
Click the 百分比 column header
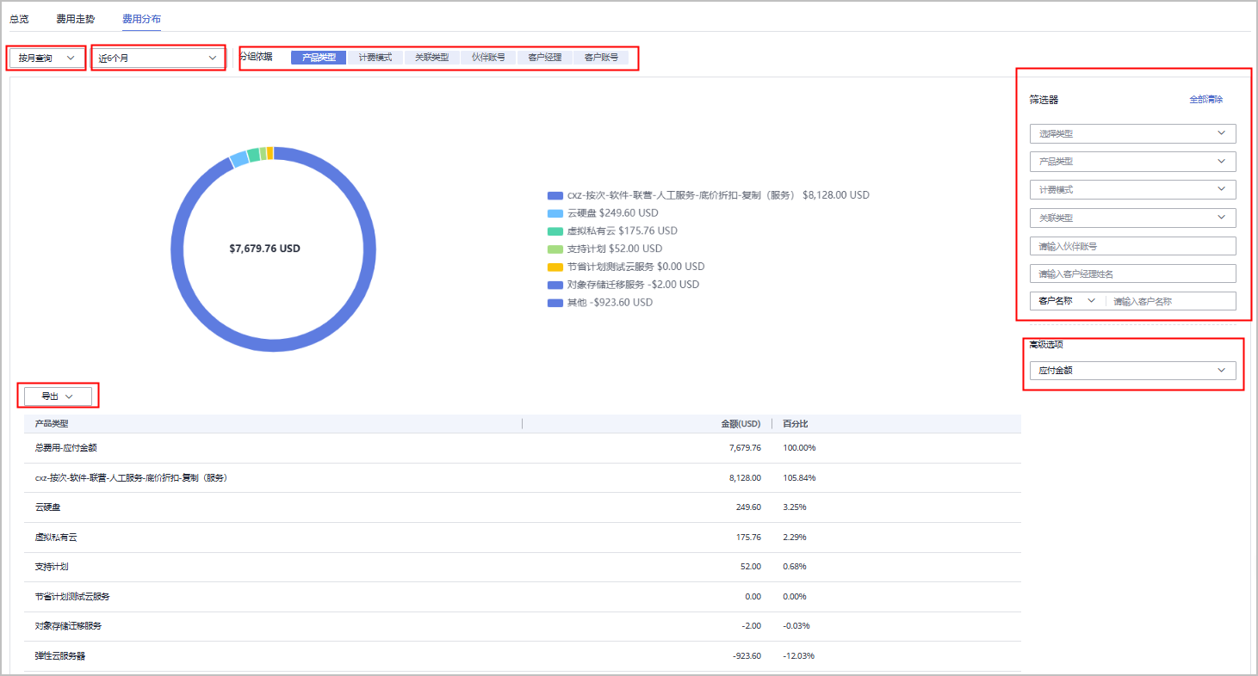796,424
